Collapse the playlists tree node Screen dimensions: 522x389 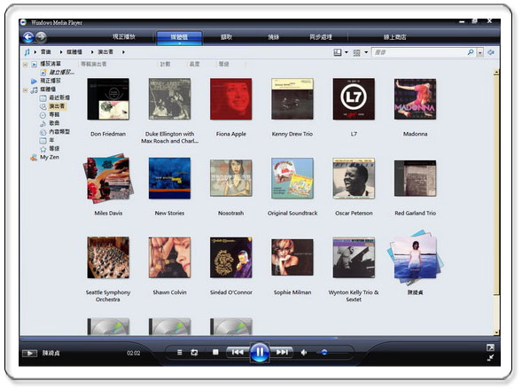(25, 64)
